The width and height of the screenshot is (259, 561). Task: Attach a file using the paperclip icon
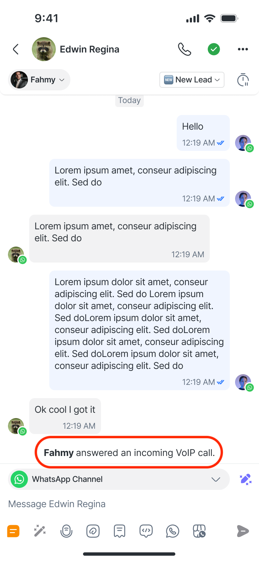[x=93, y=531]
